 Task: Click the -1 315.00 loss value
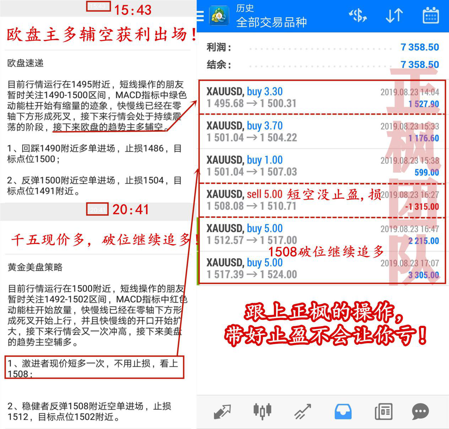point(422,207)
